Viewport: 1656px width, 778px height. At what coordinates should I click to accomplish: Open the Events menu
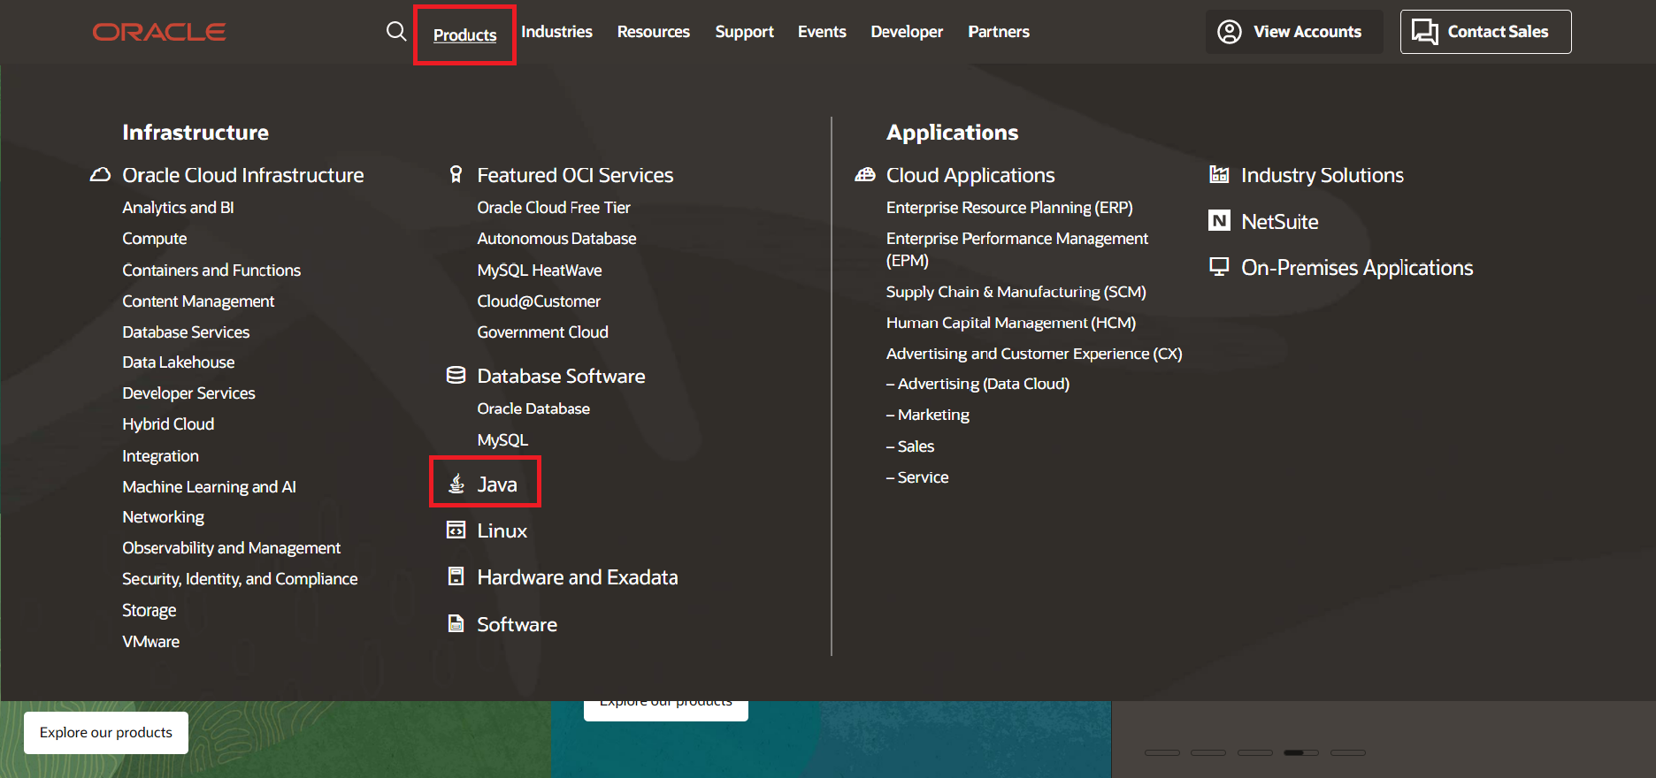pos(822,32)
